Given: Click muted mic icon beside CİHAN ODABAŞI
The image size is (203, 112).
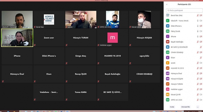Looking at the screenshot, I should [198, 52].
